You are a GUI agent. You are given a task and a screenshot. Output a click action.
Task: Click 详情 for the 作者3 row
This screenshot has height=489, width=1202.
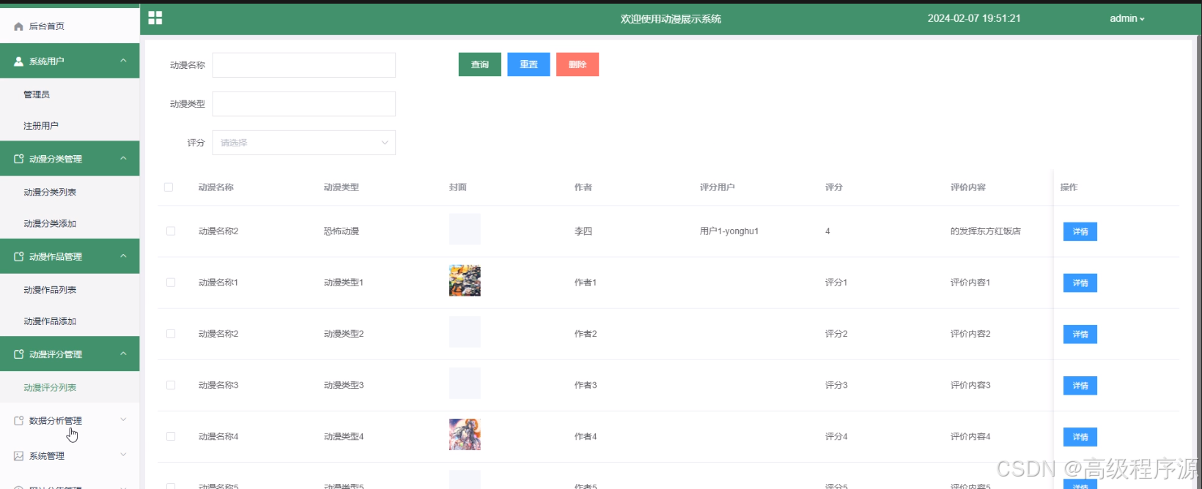[1080, 386]
